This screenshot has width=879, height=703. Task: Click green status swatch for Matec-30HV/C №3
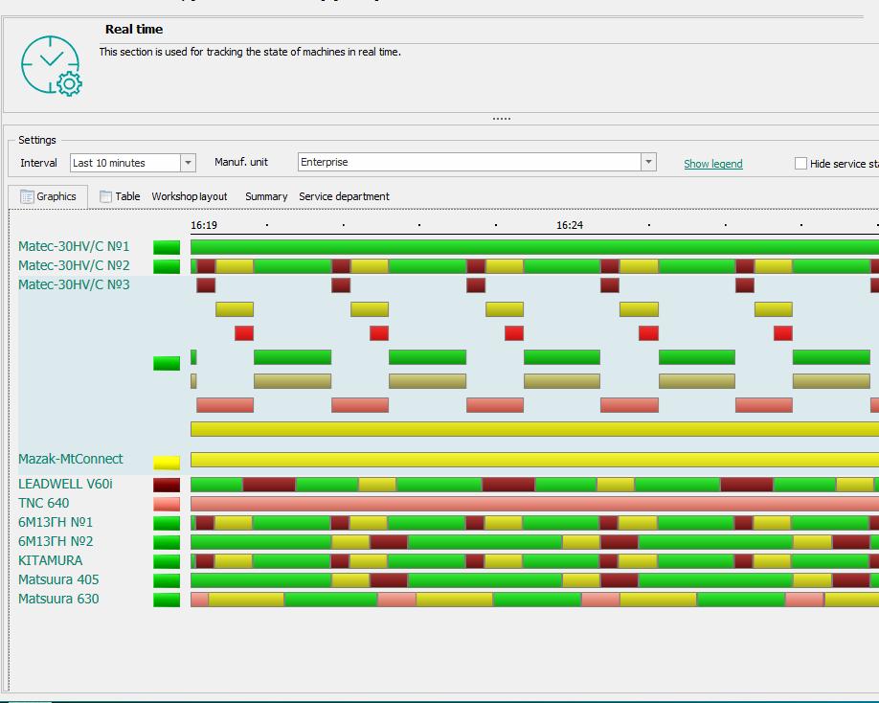pos(167,363)
